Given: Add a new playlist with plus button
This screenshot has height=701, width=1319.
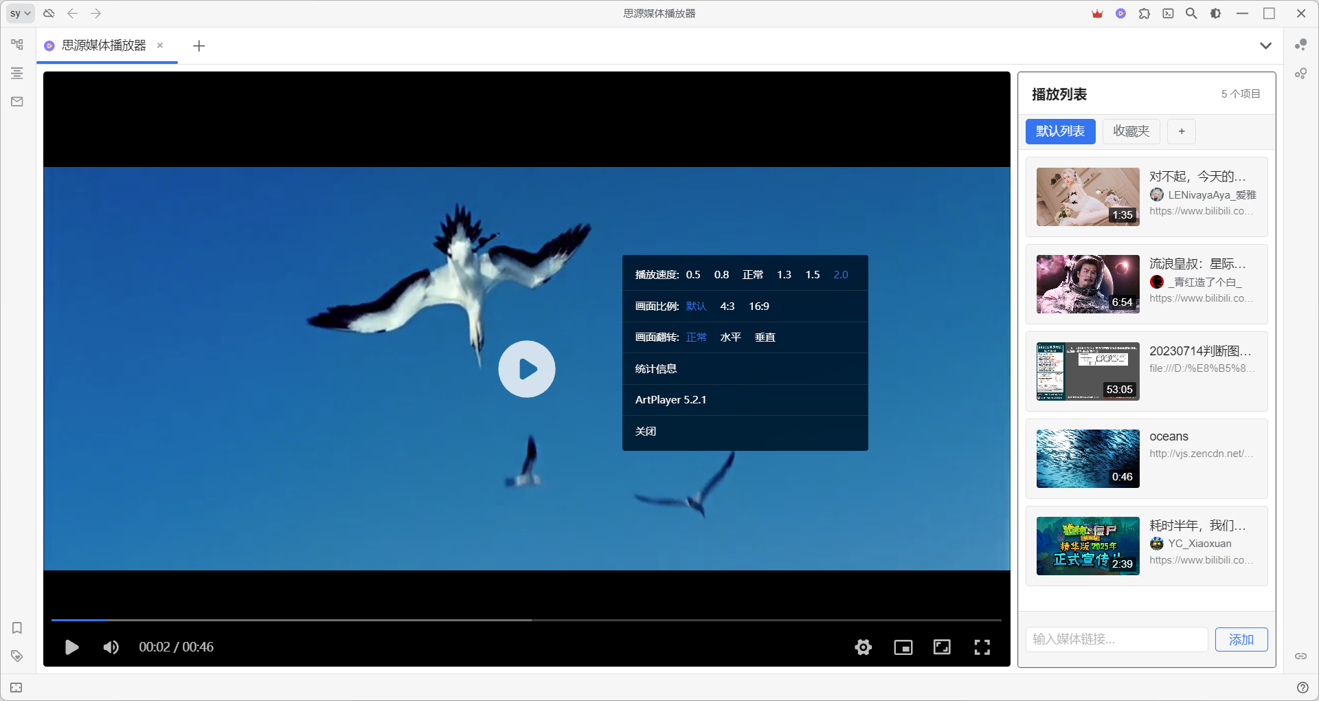Looking at the screenshot, I should click(1181, 131).
